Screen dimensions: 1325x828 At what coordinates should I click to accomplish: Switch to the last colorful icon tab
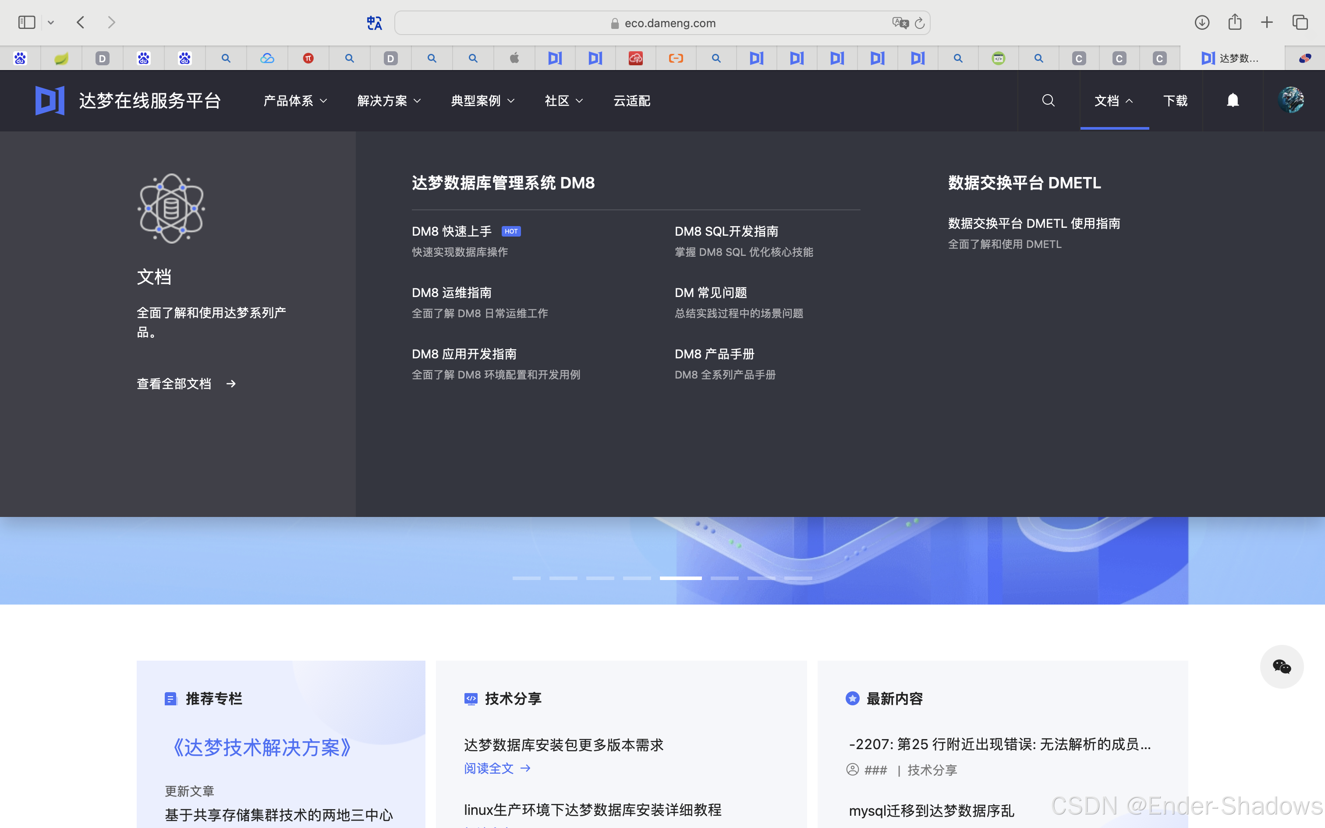pos(1305,58)
